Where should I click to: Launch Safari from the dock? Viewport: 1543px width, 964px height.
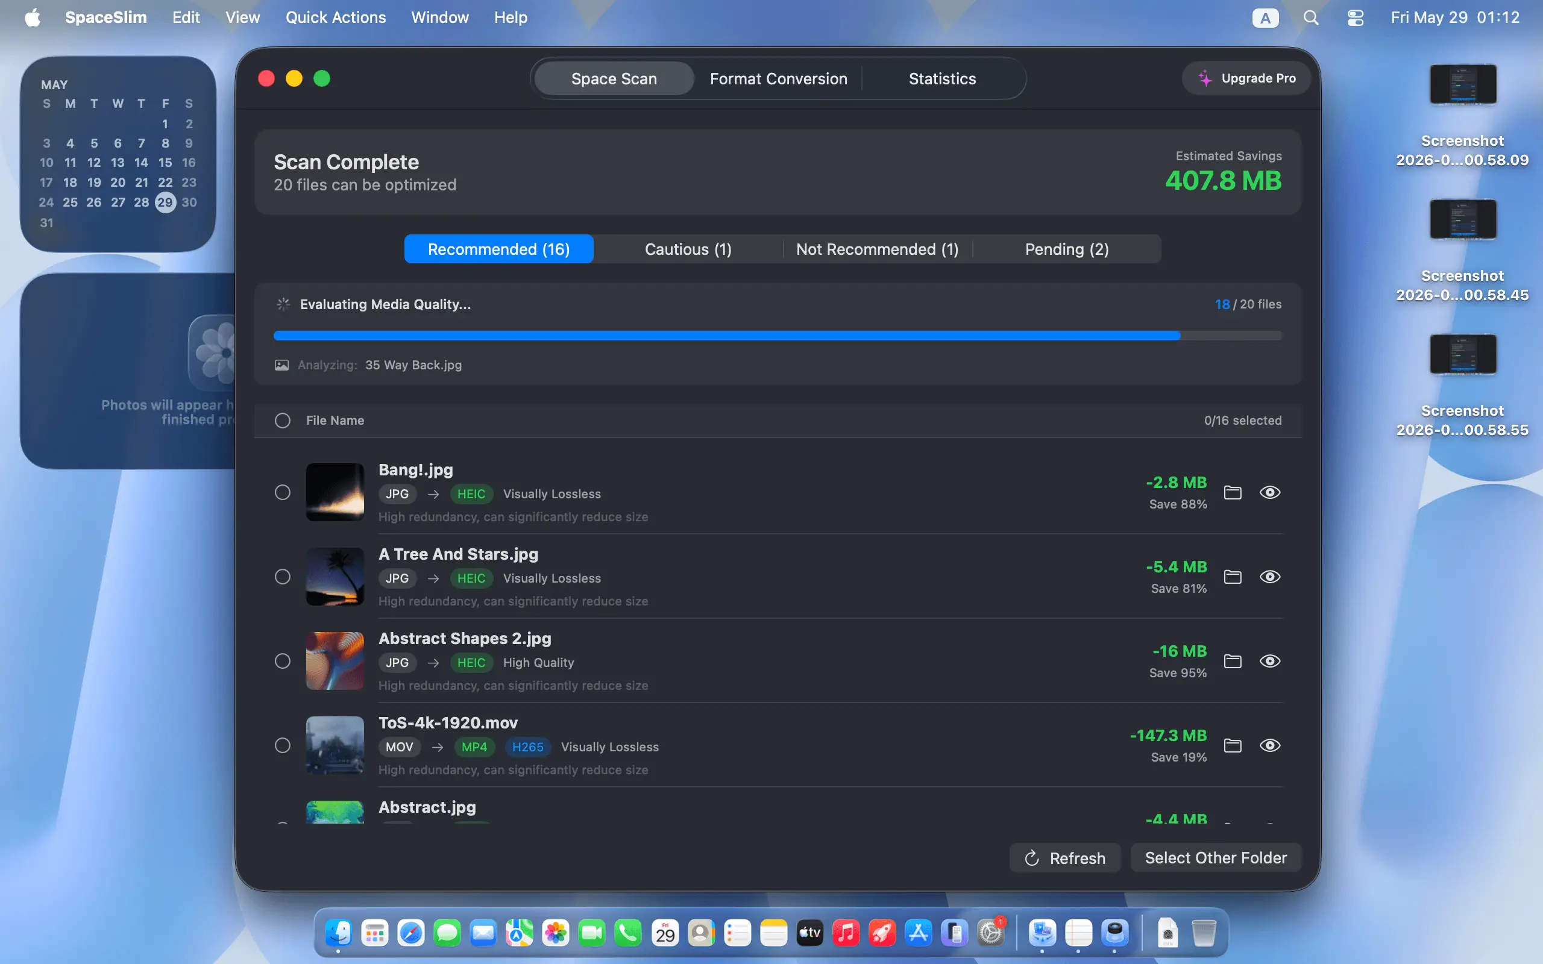(x=410, y=933)
